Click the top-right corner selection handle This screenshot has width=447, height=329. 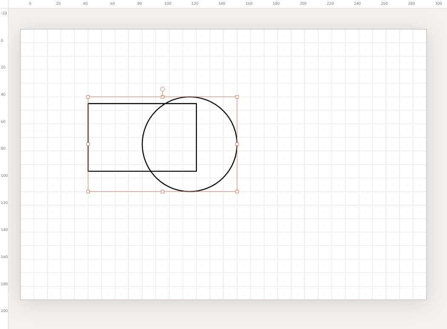pos(237,97)
